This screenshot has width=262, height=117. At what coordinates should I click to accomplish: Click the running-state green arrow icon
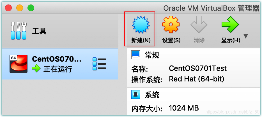tap(36, 69)
